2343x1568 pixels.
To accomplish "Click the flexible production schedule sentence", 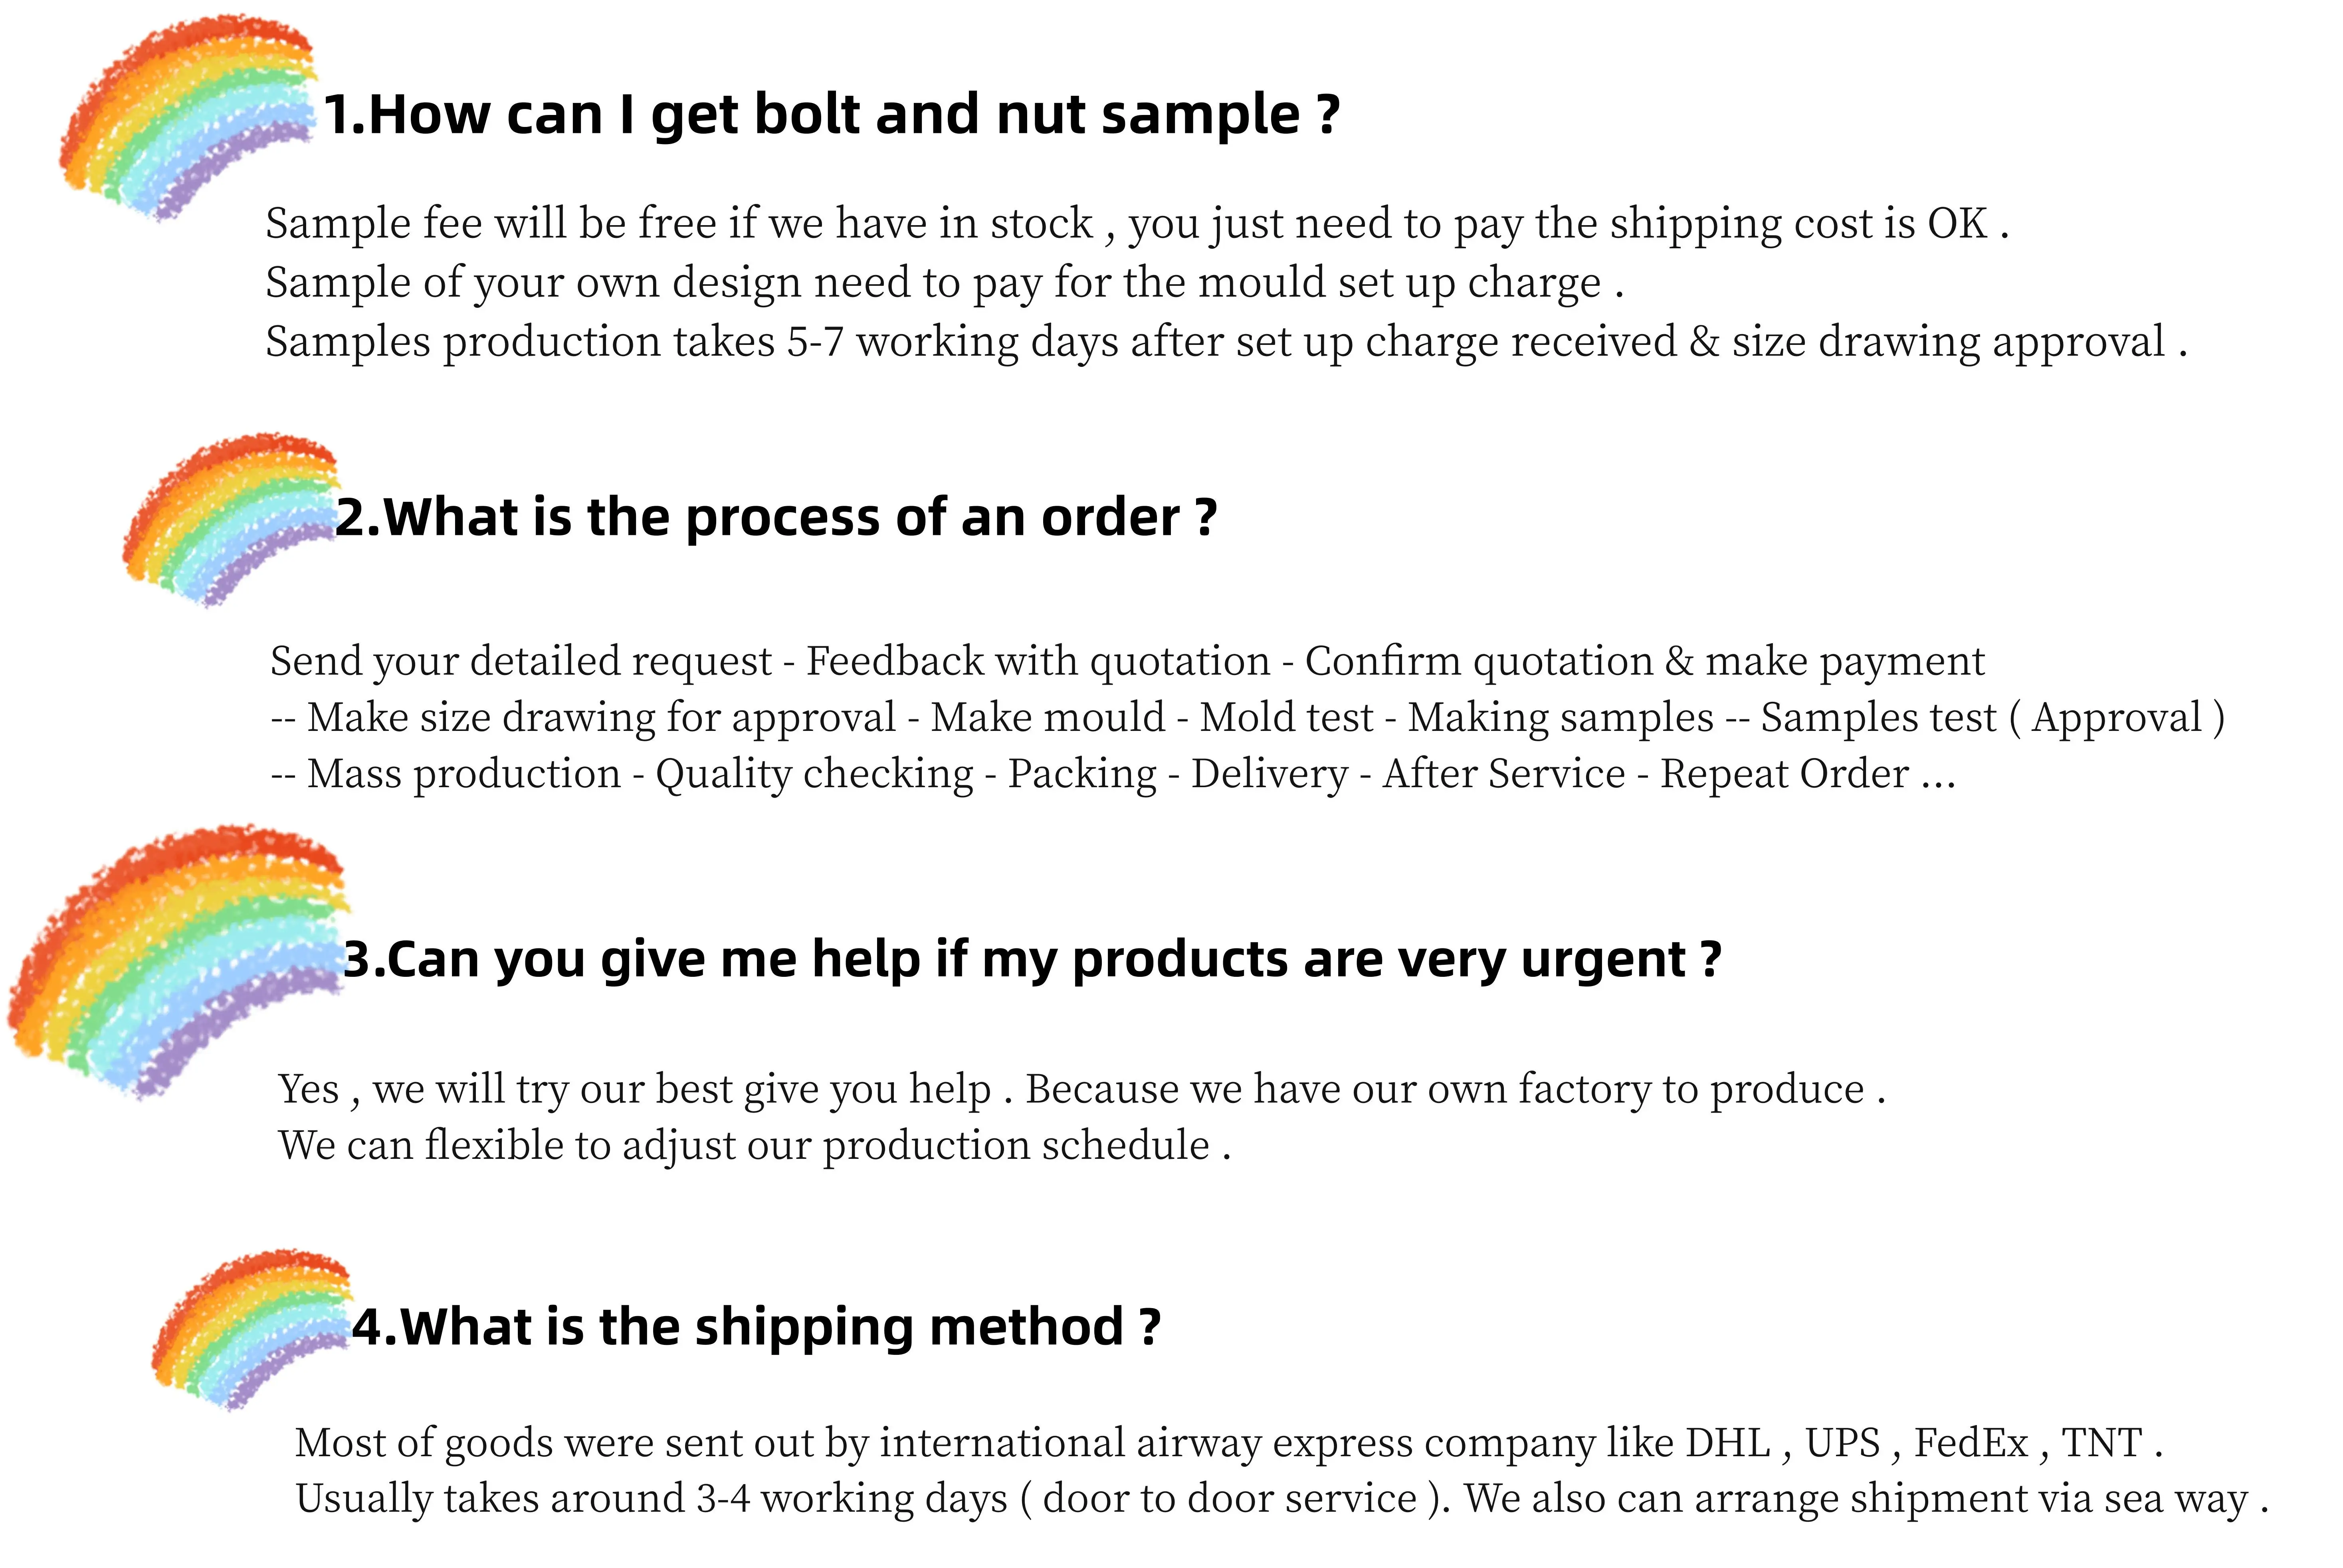I will [754, 1146].
